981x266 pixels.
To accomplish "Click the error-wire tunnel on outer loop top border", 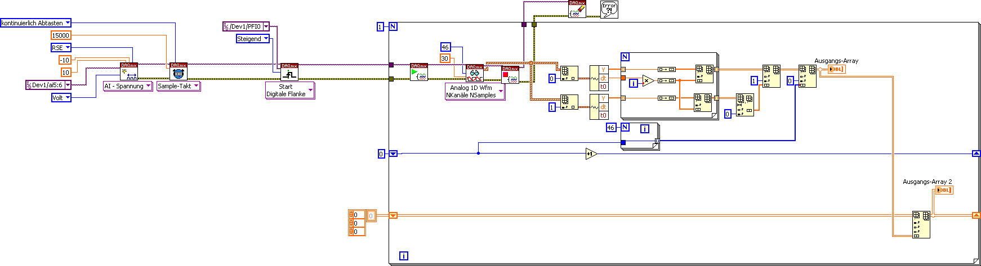I will click(x=534, y=24).
